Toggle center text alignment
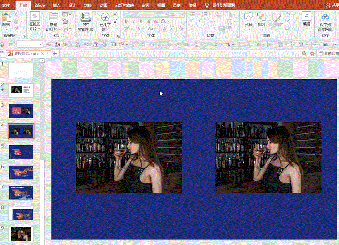Viewport: 339px width, 245px height. 200,29
